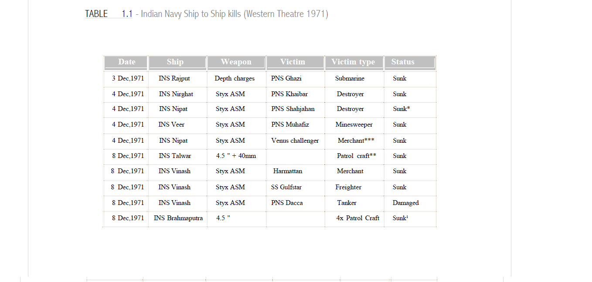Click the "Minesweeper" victim type cell
The image size is (592, 282).
coord(354,124)
